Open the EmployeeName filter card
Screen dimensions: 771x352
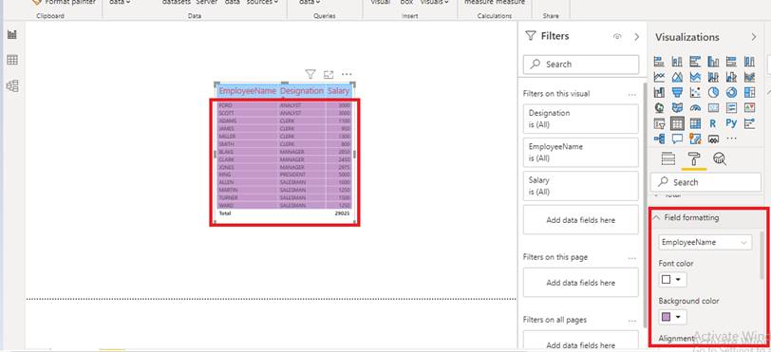point(581,153)
